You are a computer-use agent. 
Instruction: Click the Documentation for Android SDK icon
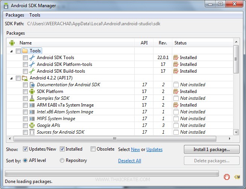(32, 85)
